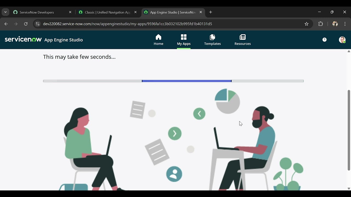Viewport: 351px width, 197px height.
Task: Go forward in browser history
Action: point(16,24)
